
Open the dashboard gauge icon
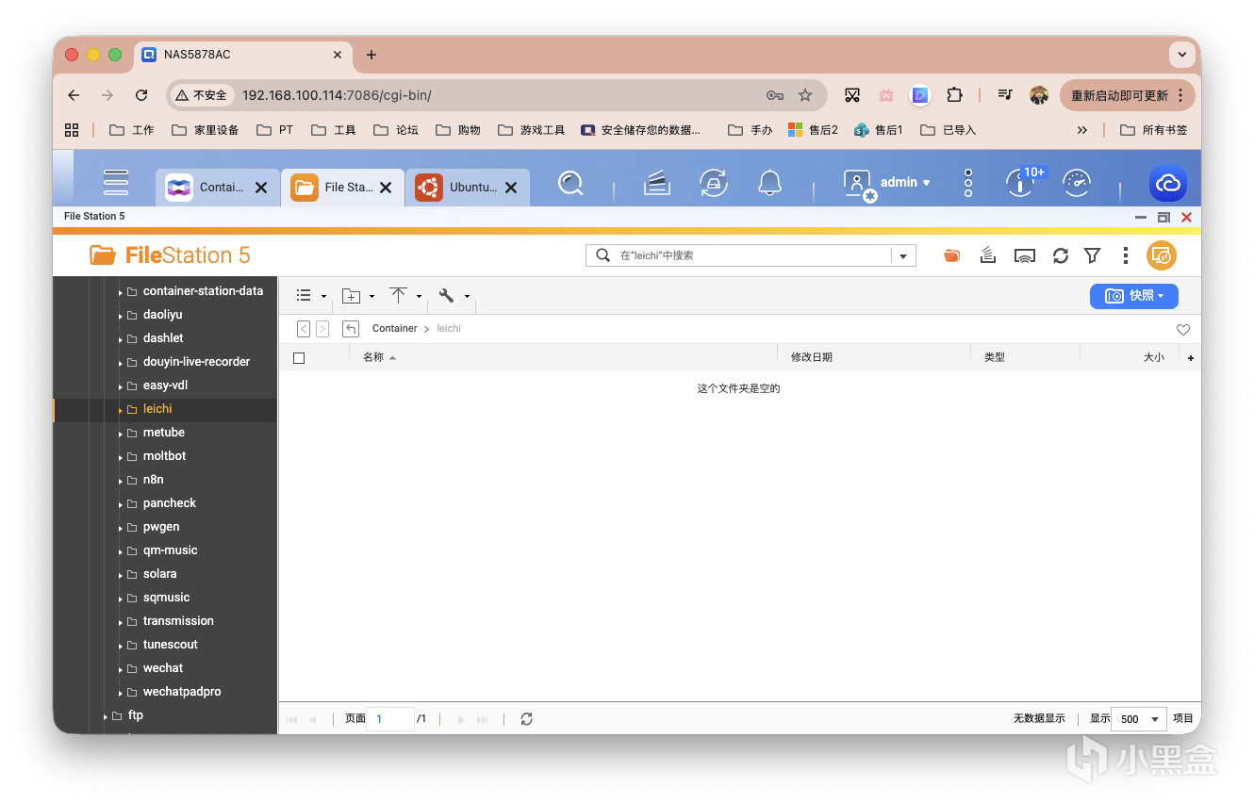coord(1076,183)
